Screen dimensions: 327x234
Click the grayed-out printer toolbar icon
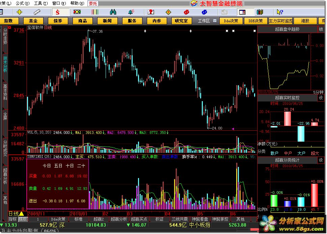[224, 12]
